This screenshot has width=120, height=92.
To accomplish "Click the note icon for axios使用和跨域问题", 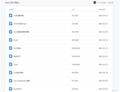I will point(11,32).
